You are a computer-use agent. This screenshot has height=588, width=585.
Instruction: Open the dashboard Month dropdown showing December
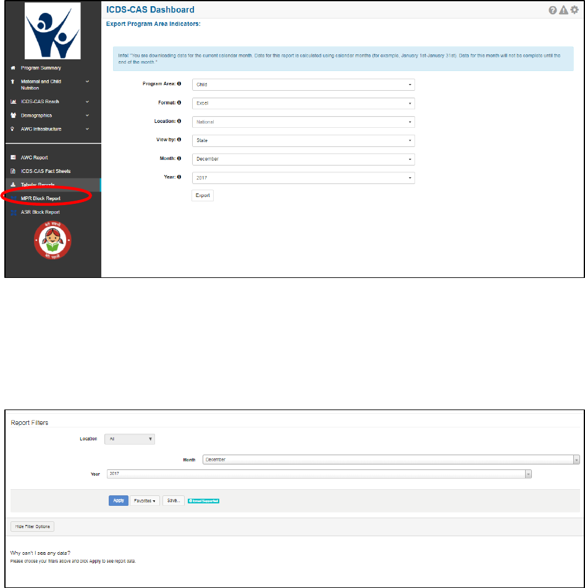click(x=303, y=159)
